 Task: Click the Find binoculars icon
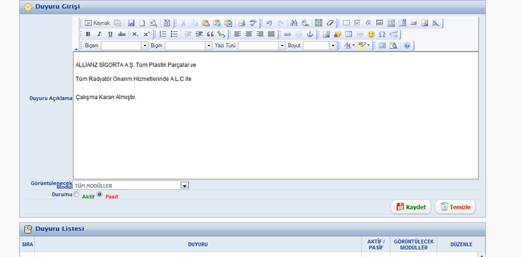point(294,23)
